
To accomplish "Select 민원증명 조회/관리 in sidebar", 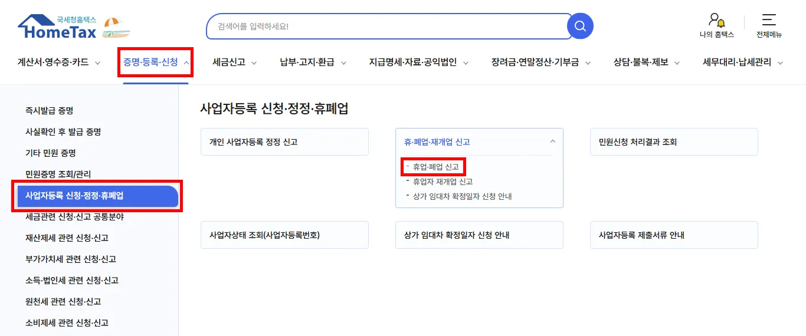I will [58, 174].
